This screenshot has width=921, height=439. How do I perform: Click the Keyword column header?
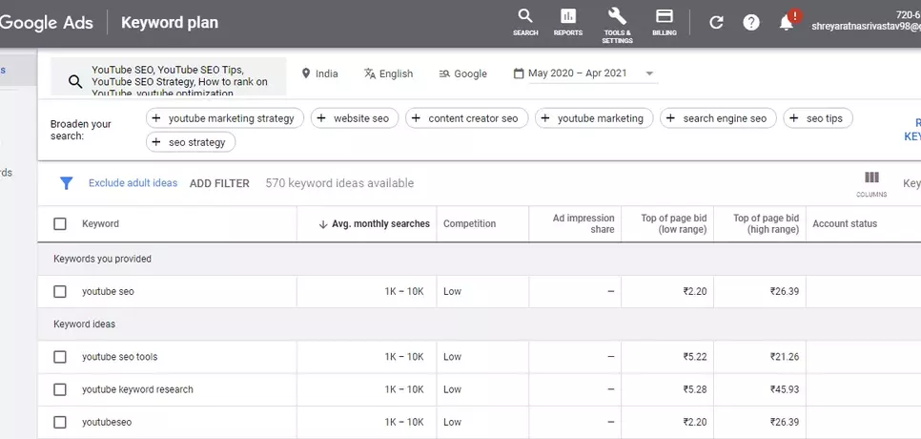click(x=100, y=224)
